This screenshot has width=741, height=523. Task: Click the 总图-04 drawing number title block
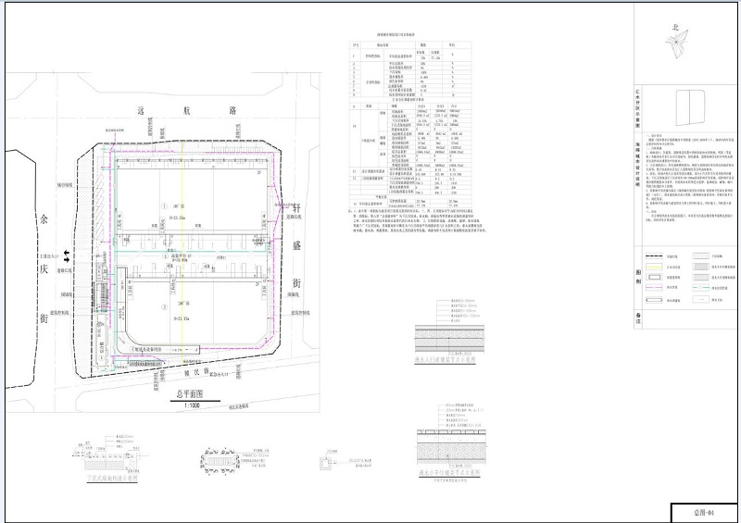click(703, 512)
